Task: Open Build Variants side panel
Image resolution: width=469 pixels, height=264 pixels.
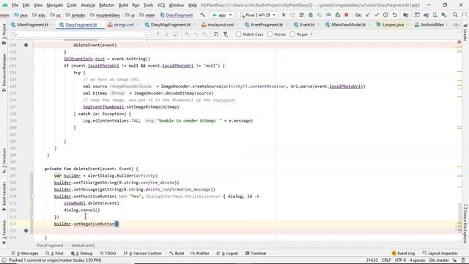Action: tap(4, 196)
